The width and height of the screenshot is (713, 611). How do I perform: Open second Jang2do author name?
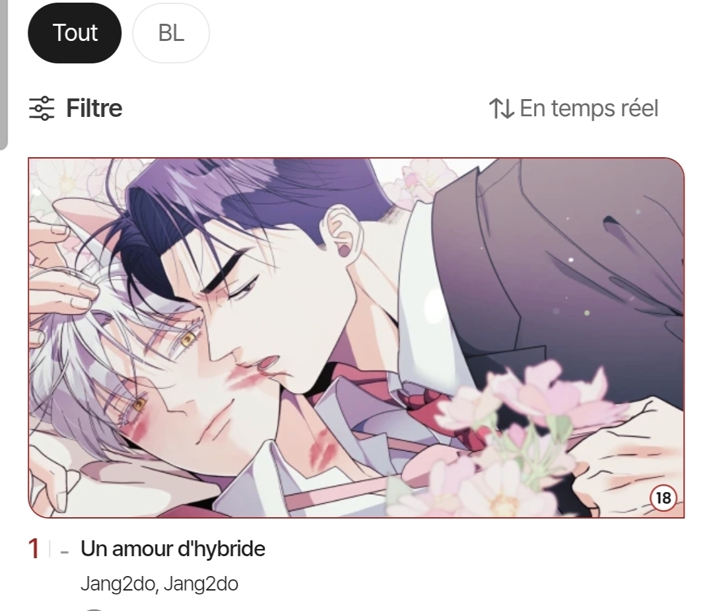201,584
